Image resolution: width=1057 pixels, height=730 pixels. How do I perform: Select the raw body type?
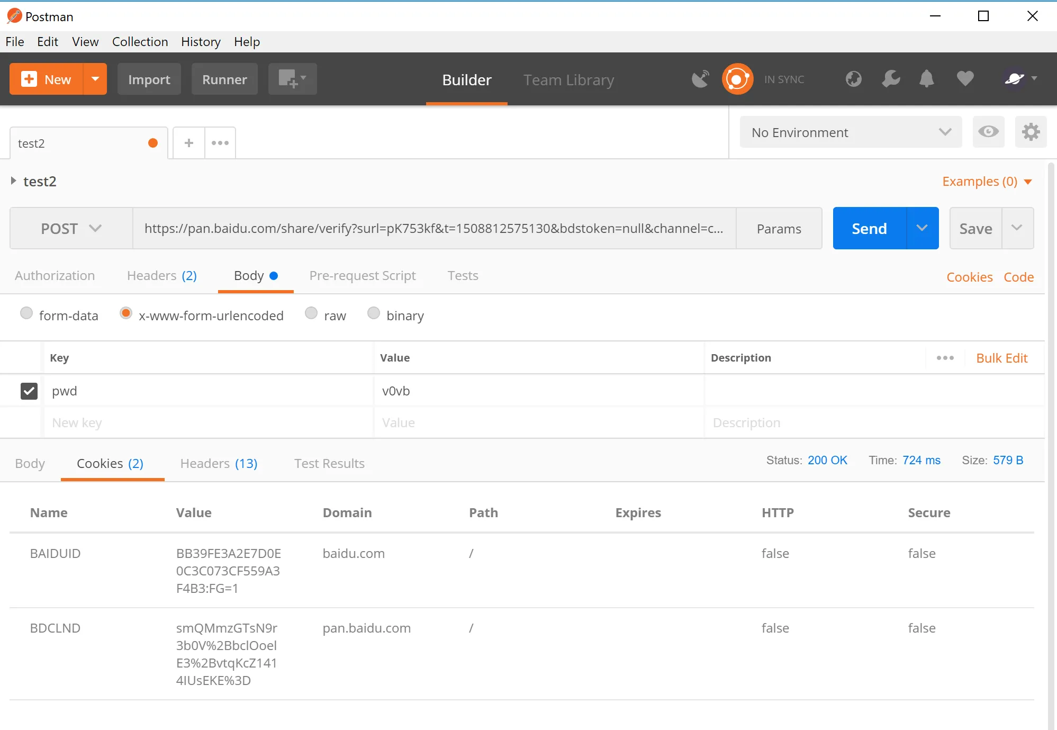click(311, 313)
